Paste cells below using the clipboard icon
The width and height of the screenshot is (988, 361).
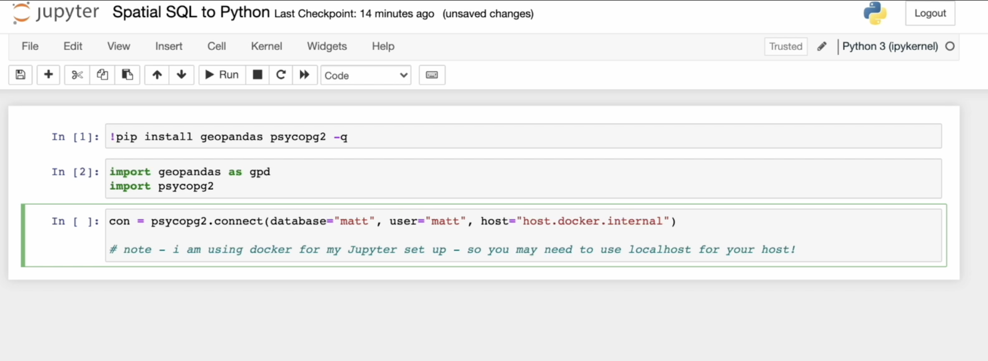coord(127,75)
